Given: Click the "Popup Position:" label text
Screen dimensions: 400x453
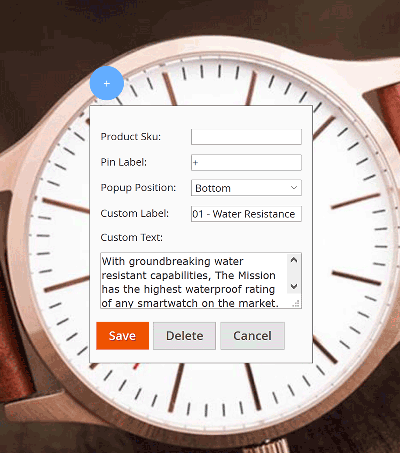Looking at the screenshot, I should point(138,188).
